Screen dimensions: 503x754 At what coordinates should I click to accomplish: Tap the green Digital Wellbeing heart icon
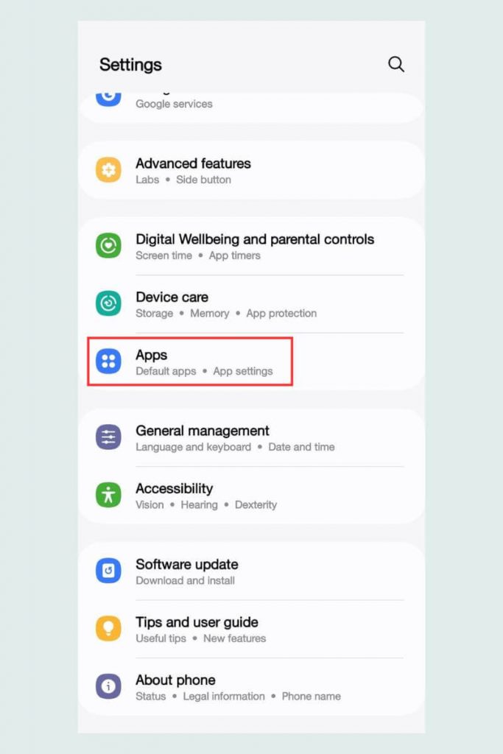pyautogui.click(x=108, y=246)
